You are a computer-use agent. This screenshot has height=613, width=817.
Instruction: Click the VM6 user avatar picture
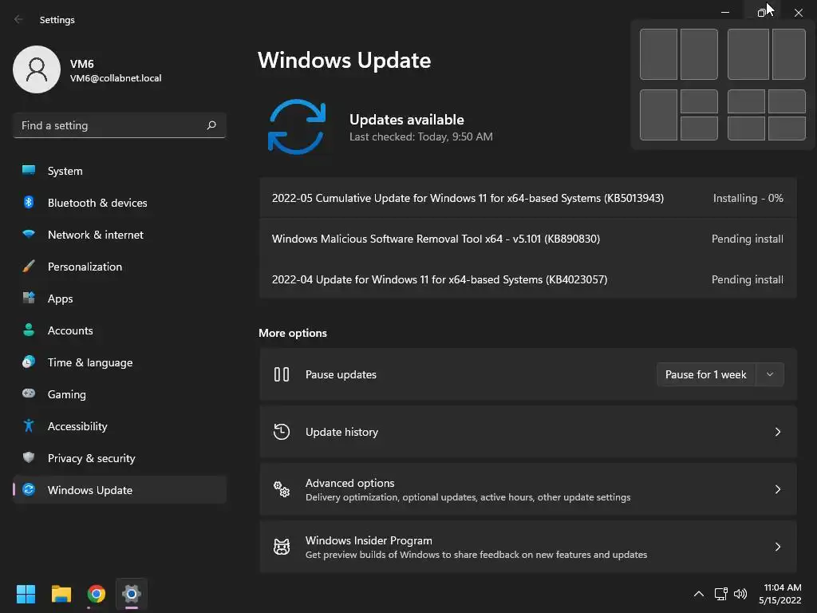click(x=37, y=69)
